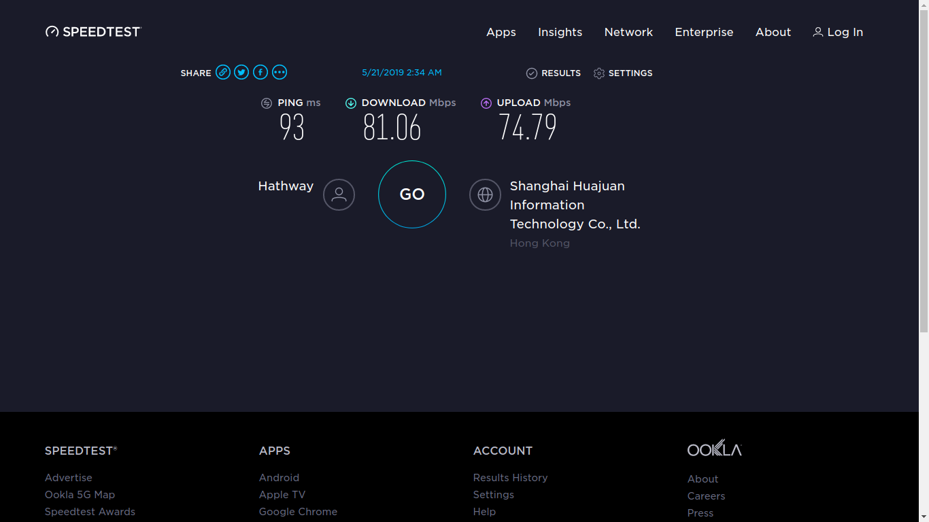Open more share options ellipsis icon
Image resolution: width=929 pixels, height=522 pixels.
tap(280, 72)
